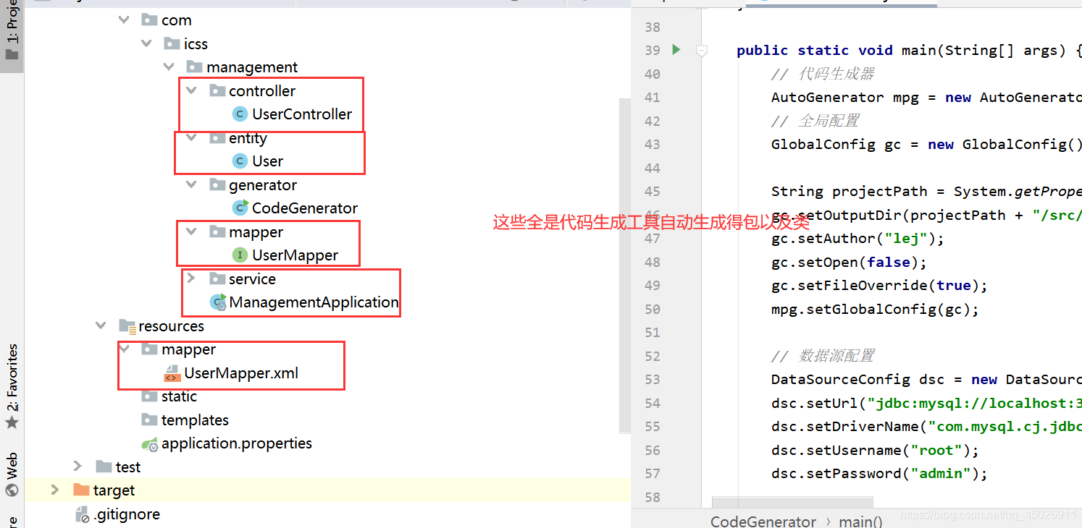Select CodeGenerator in the project tree
The image size is (1082, 528).
coord(305,208)
